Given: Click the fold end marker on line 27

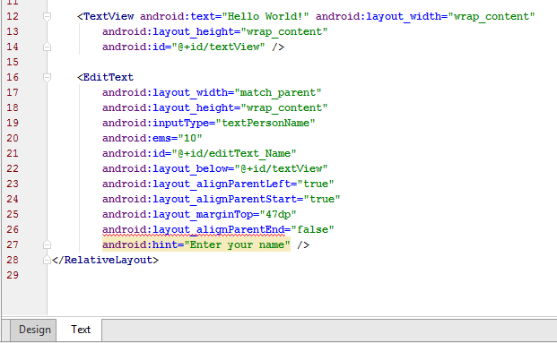Looking at the screenshot, I should click(x=47, y=244).
